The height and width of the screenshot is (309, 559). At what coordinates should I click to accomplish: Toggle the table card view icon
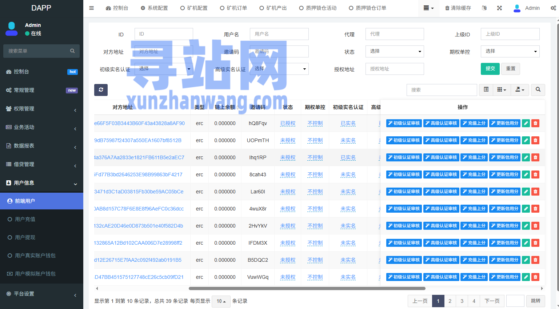tap(486, 89)
